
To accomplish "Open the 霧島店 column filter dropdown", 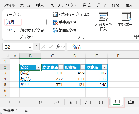I will (x=104, y=67).
